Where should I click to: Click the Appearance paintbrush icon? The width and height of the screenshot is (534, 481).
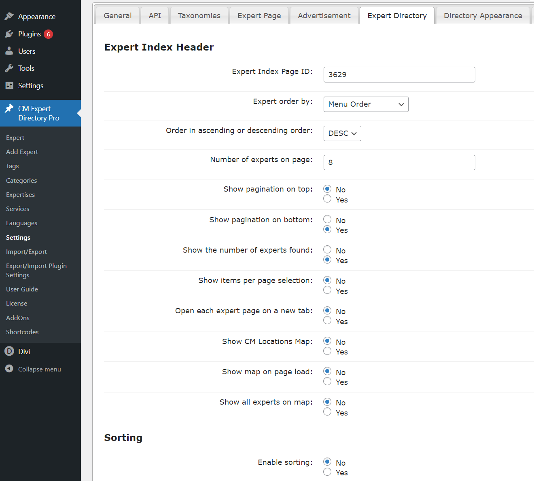click(x=9, y=17)
